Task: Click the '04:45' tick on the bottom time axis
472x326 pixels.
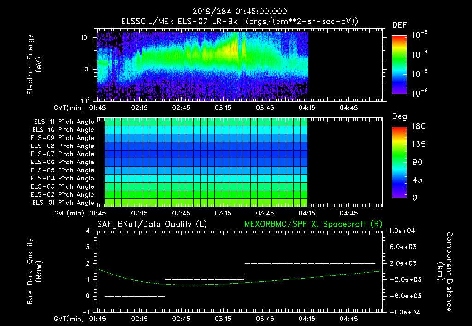Action: 348,319
